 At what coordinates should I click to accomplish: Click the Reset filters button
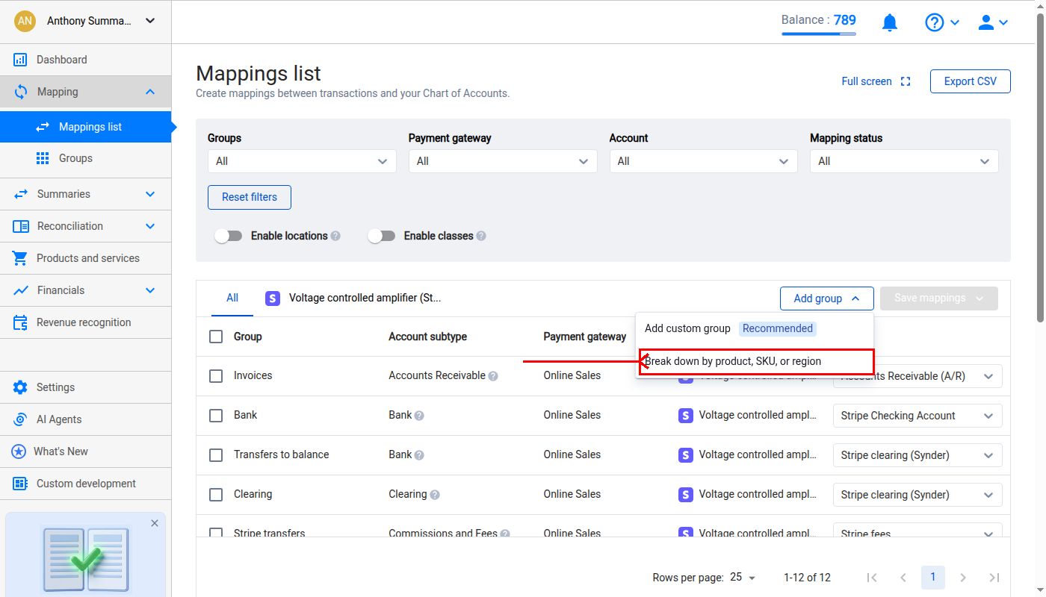[250, 197]
